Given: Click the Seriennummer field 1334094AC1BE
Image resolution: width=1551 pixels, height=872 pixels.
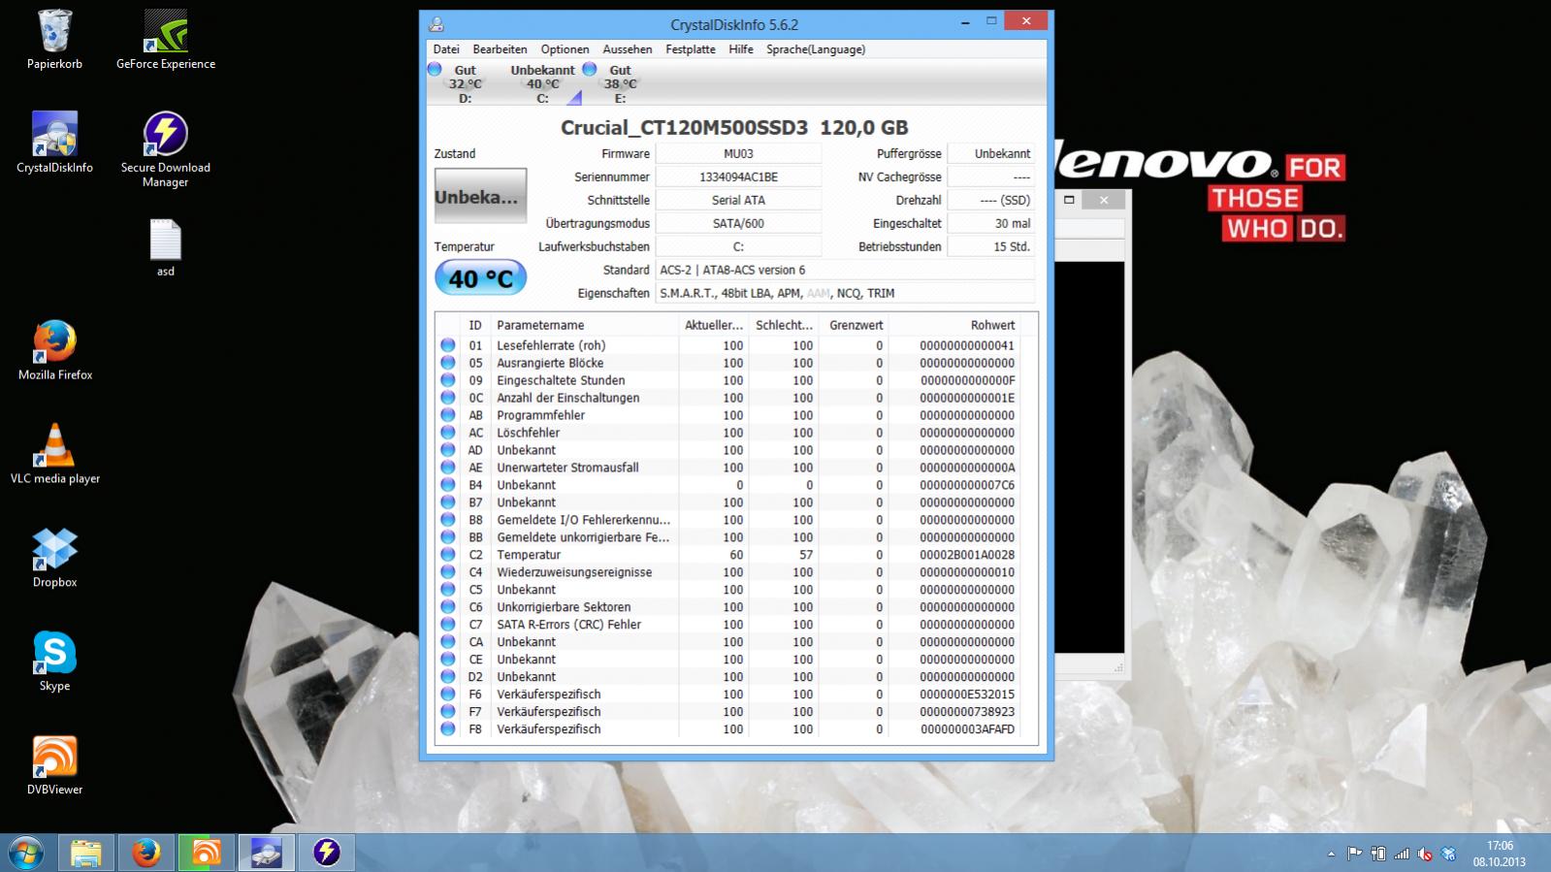Looking at the screenshot, I should [738, 177].
